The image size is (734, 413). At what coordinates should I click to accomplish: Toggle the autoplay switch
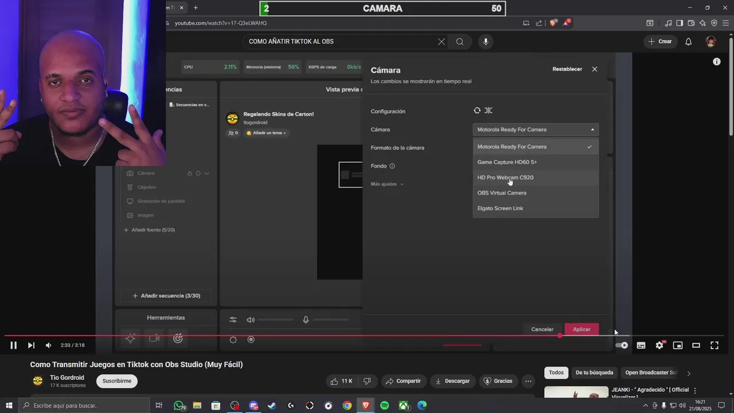coord(622,345)
